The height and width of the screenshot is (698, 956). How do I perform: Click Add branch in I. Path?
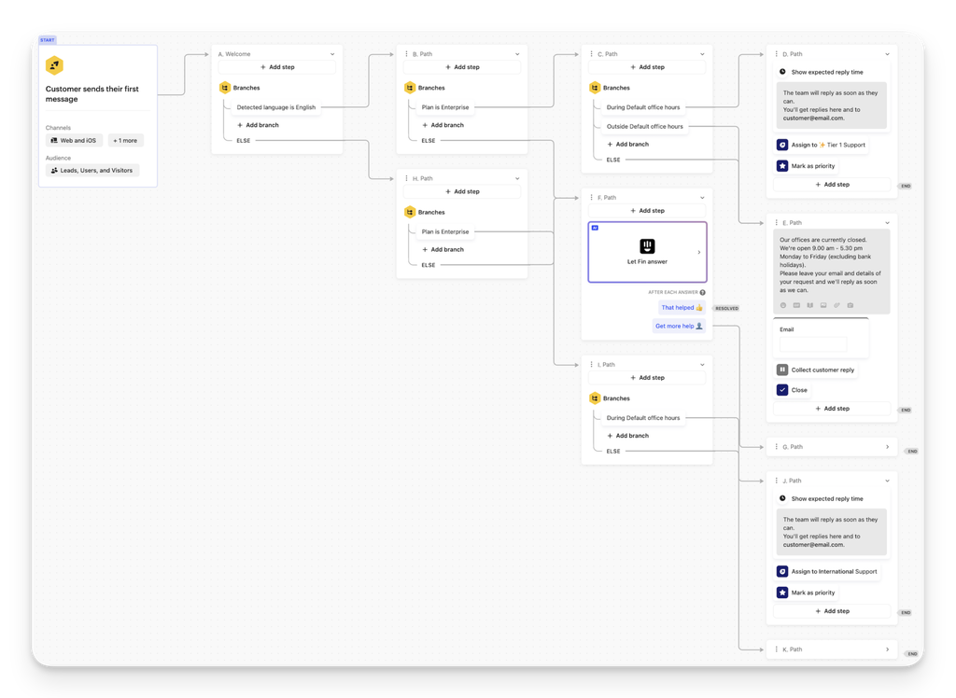(x=628, y=436)
